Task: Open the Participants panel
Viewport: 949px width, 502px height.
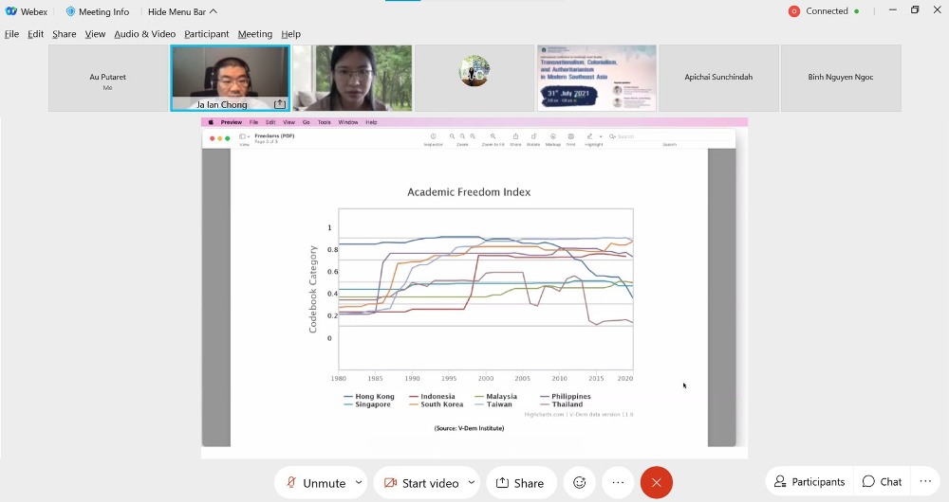Action: click(809, 481)
